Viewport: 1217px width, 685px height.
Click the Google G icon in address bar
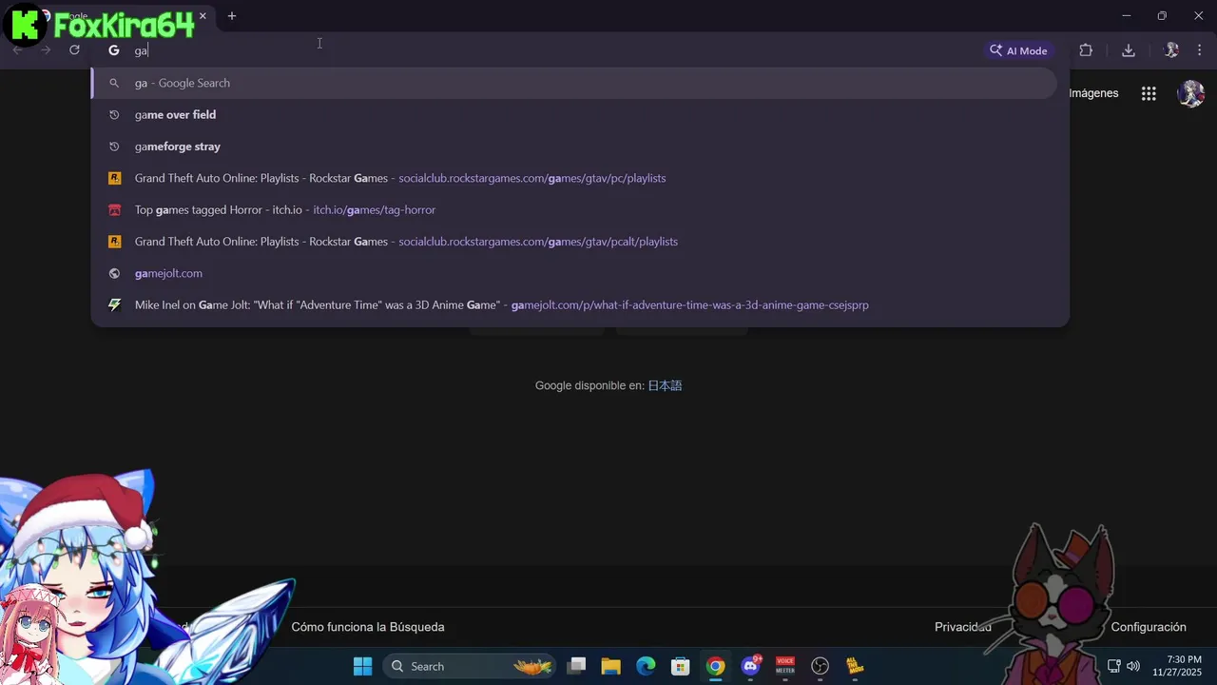click(114, 50)
